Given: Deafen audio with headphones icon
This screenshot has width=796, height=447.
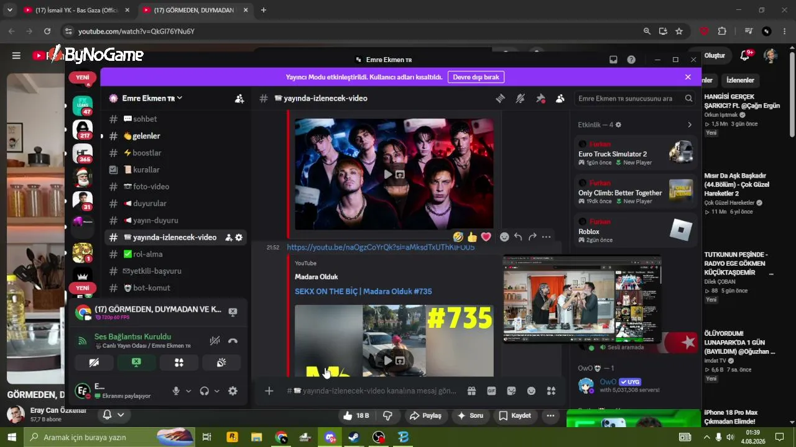Looking at the screenshot, I should (x=204, y=391).
